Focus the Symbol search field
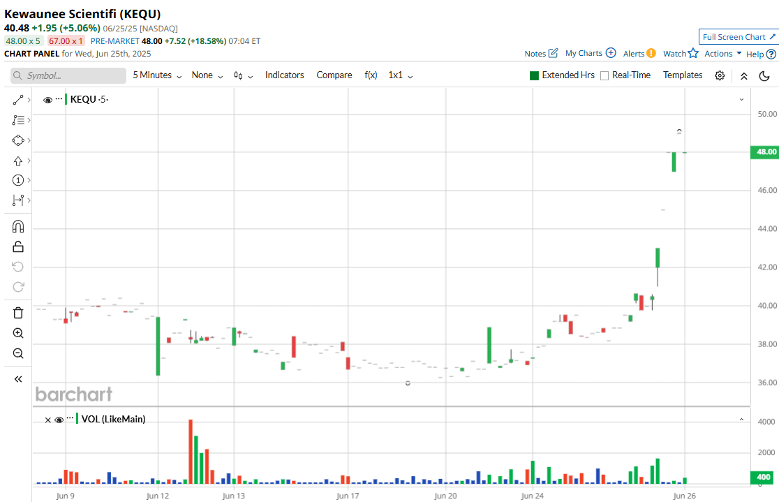 [68, 75]
